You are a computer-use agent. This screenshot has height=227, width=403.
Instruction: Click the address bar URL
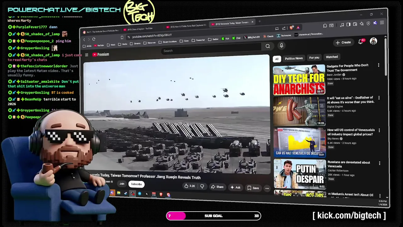pyautogui.click(x=152, y=36)
